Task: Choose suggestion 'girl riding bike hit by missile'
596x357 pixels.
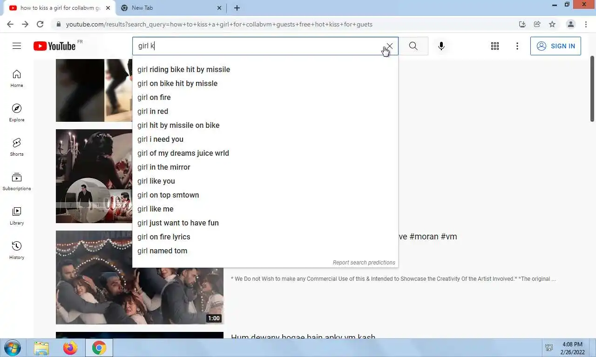Action: [x=265, y=69]
